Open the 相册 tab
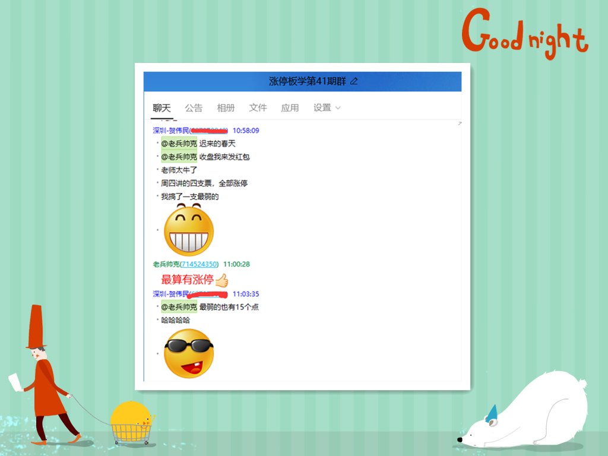 pyautogui.click(x=226, y=108)
